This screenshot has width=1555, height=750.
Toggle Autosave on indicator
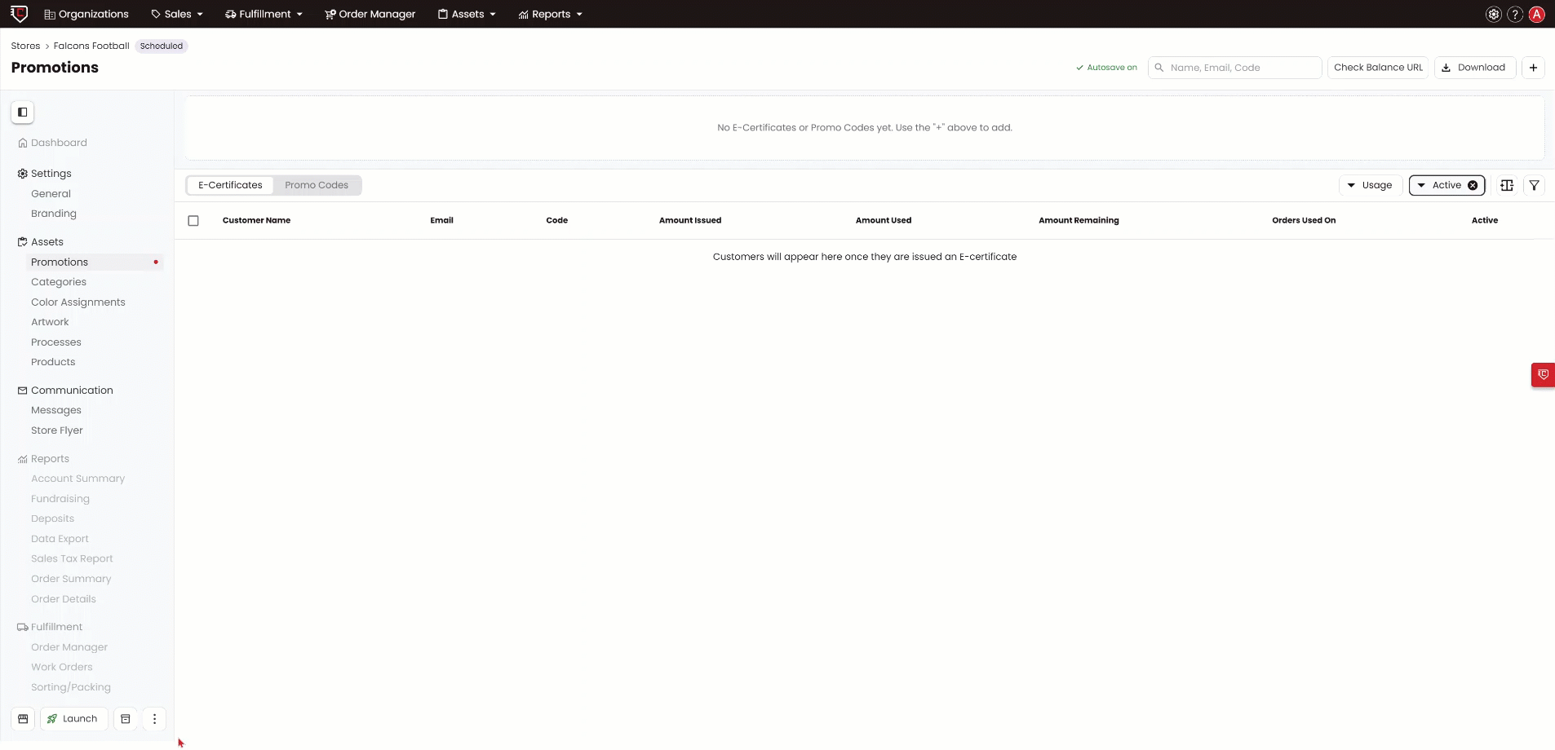(x=1106, y=68)
